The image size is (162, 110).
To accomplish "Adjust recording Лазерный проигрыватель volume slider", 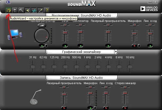I will 64,94.
